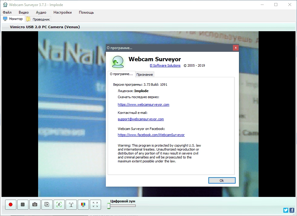Open the Помощь menu
The width and height of the screenshot is (297, 216).
pos(86,12)
